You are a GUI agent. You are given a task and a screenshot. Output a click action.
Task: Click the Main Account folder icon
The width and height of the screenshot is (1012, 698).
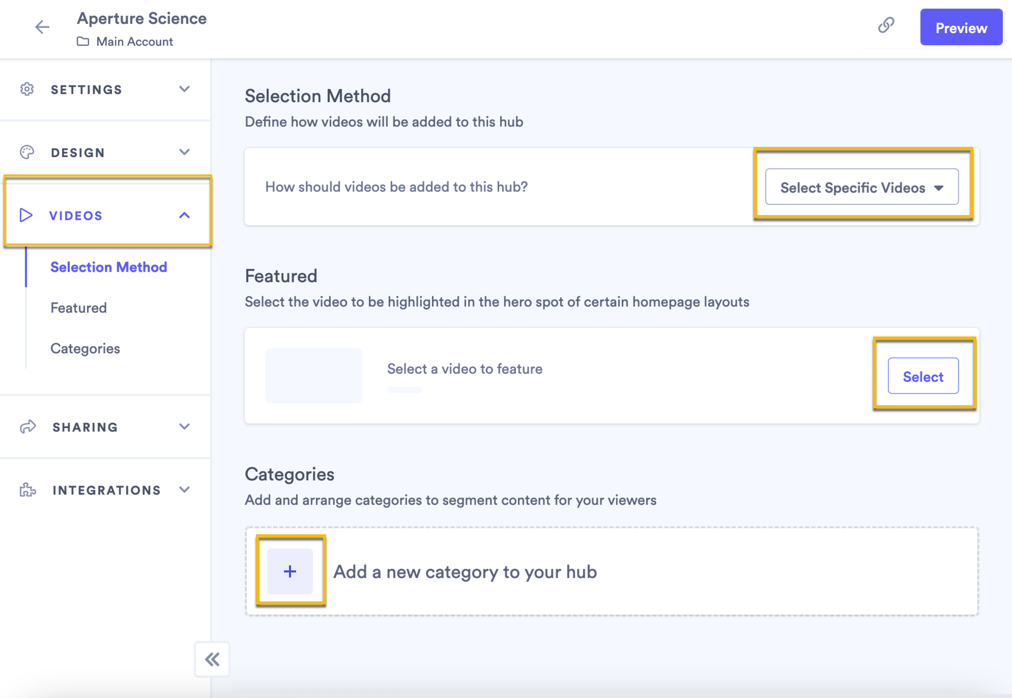[x=84, y=41]
